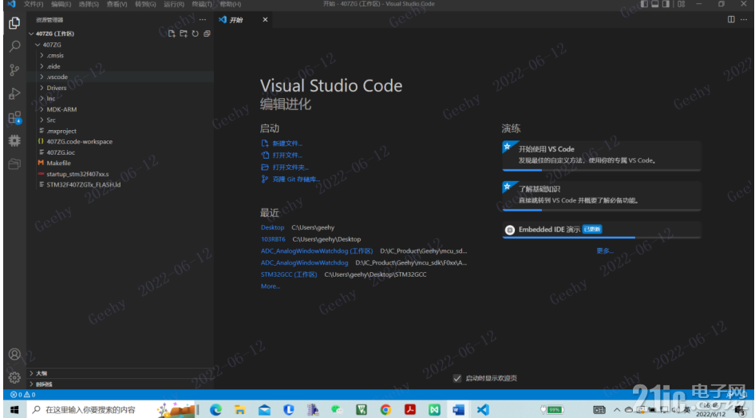Open the 文件(F) menu
This screenshot has width=755, height=418.
(34, 4)
